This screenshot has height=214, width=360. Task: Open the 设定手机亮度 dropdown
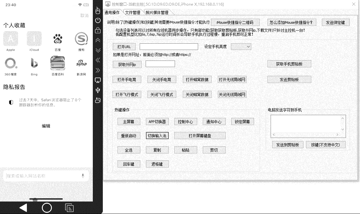[241, 47]
